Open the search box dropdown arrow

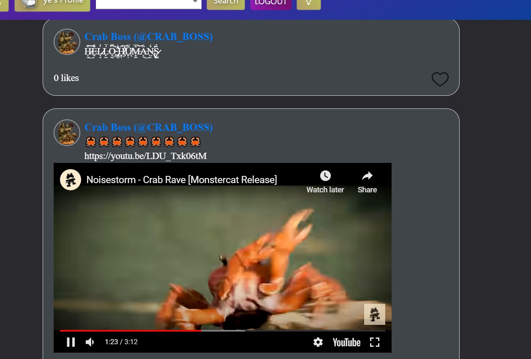[196, 2]
